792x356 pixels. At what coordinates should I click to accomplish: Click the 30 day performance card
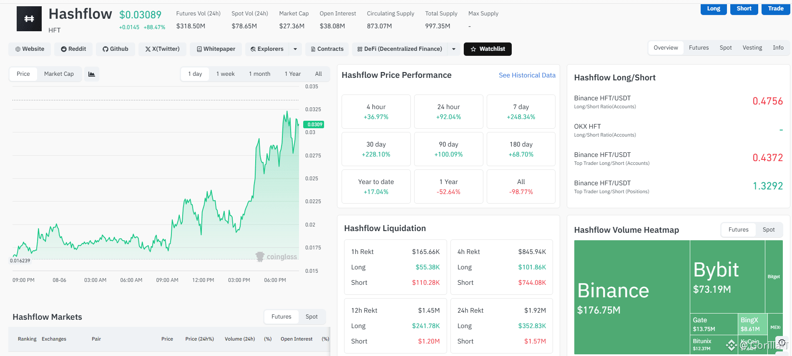(376, 149)
